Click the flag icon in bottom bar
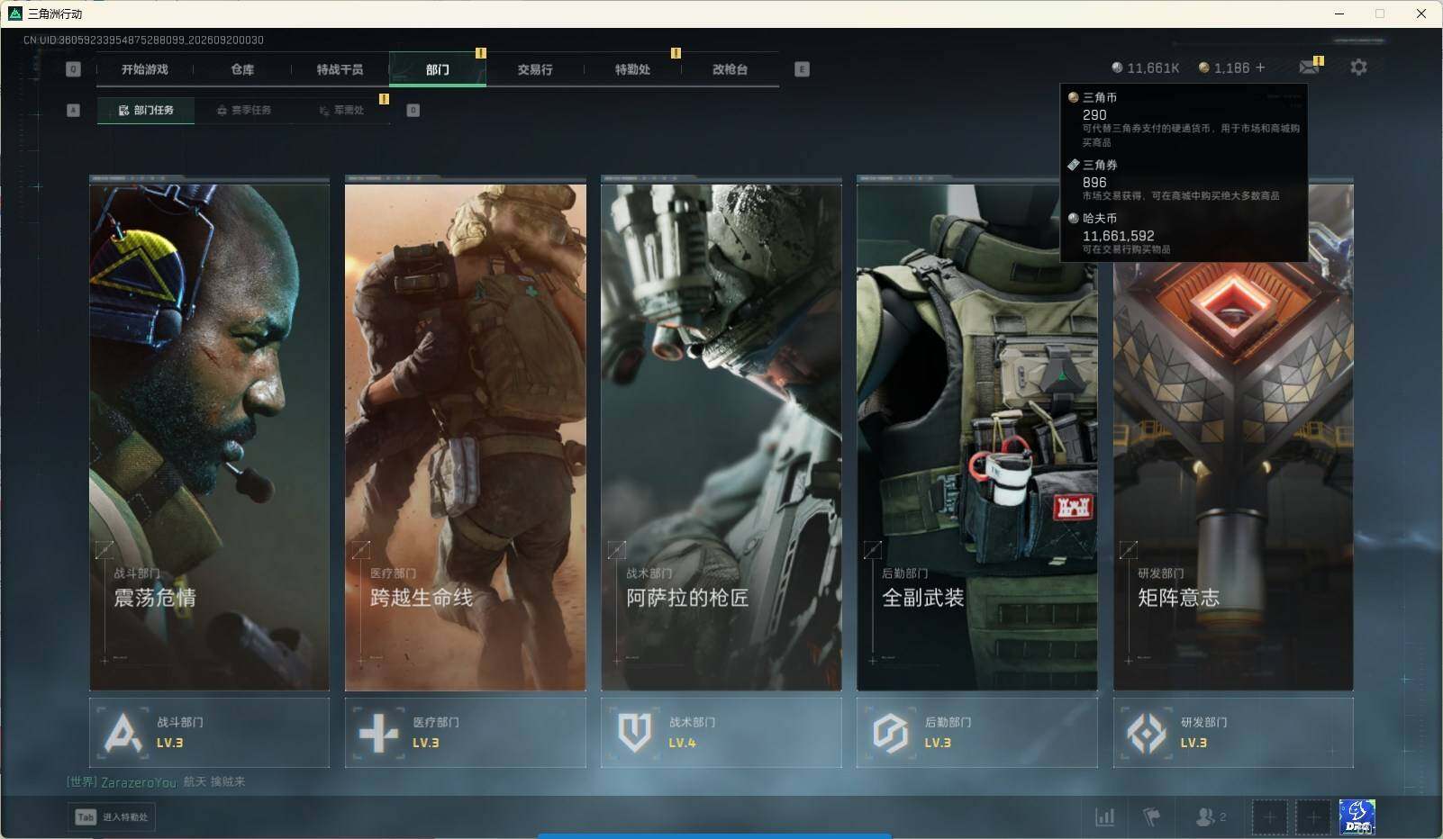This screenshot has height=839, width=1443. click(x=1151, y=816)
